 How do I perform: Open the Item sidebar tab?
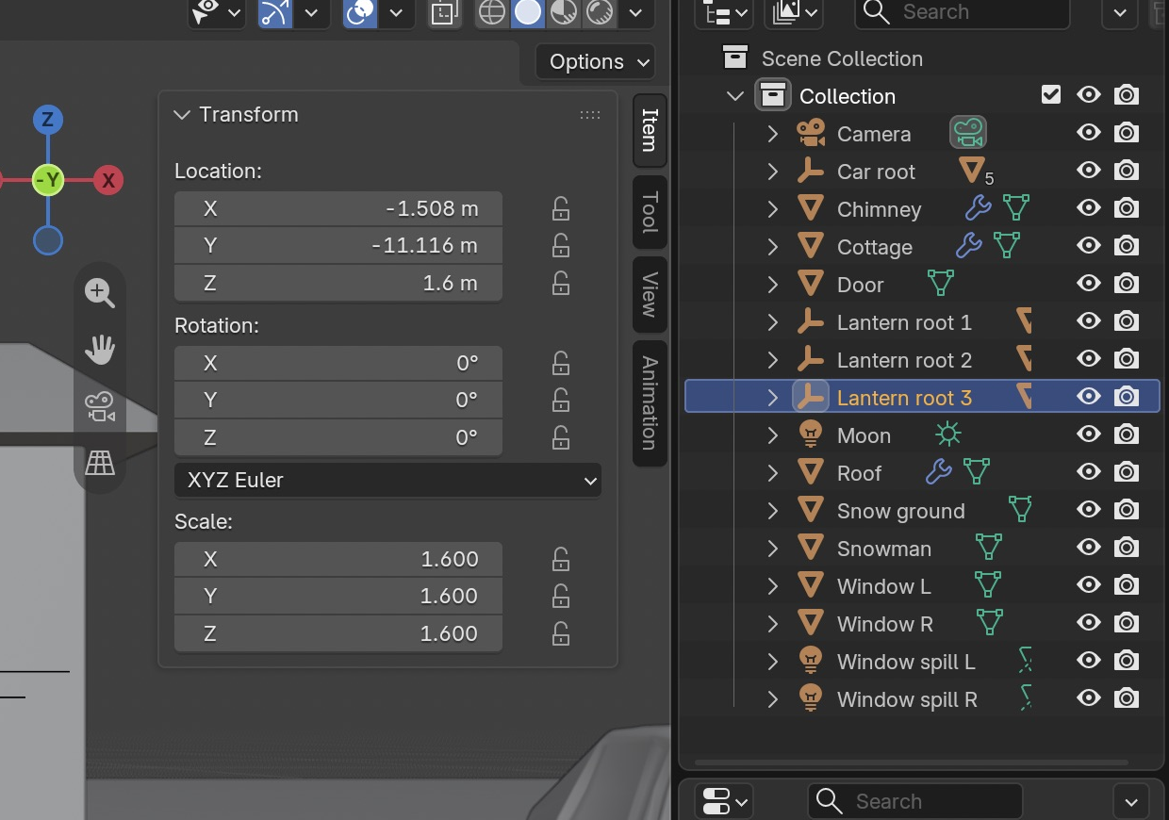(x=650, y=129)
